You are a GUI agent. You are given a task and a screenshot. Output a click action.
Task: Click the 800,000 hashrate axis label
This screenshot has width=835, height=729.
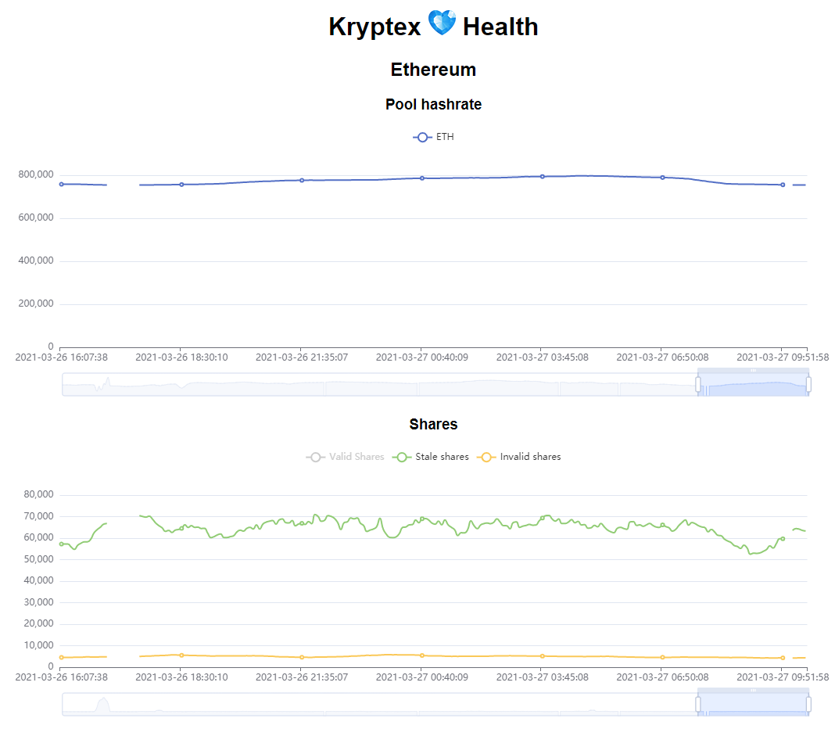coord(36,174)
